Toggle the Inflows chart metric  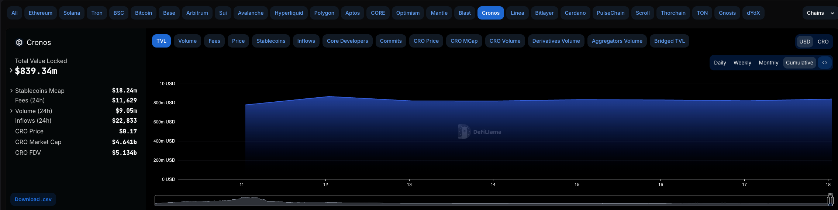[306, 41]
